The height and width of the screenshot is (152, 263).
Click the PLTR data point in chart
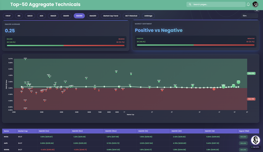[x=65, y=82]
